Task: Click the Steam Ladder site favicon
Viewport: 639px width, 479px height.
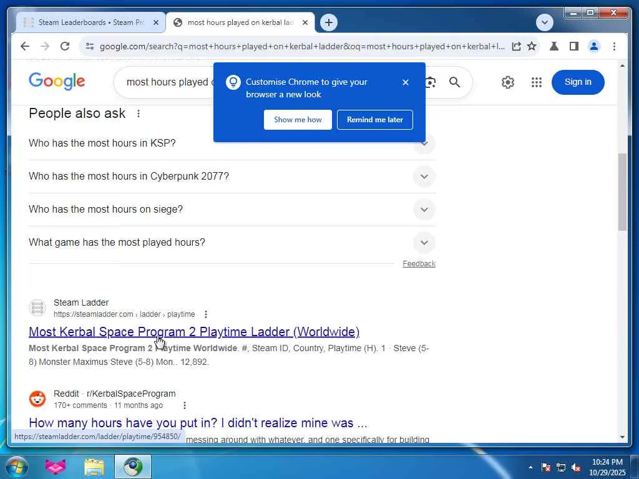Action: pyautogui.click(x=37, y=308)
